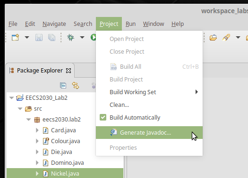248x178 pixels.
Task: Click the Build Working Set submenu arrow
Action: click(x=197, y=92)
